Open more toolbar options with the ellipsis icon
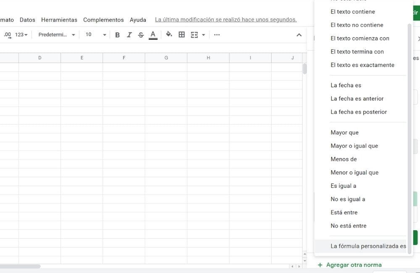The width and height of the screenshot is (420, 273). [x=217, y=34]
